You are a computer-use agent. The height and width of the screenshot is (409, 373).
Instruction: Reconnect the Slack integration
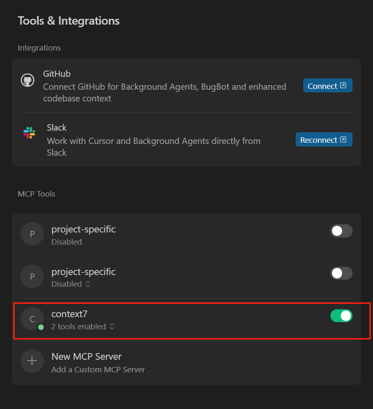324,139
